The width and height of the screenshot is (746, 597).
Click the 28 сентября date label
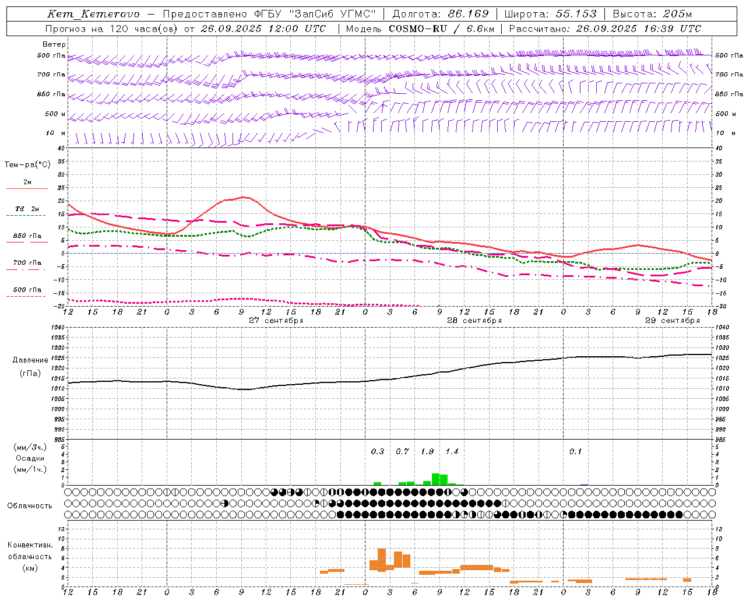(x=474, y=321)
